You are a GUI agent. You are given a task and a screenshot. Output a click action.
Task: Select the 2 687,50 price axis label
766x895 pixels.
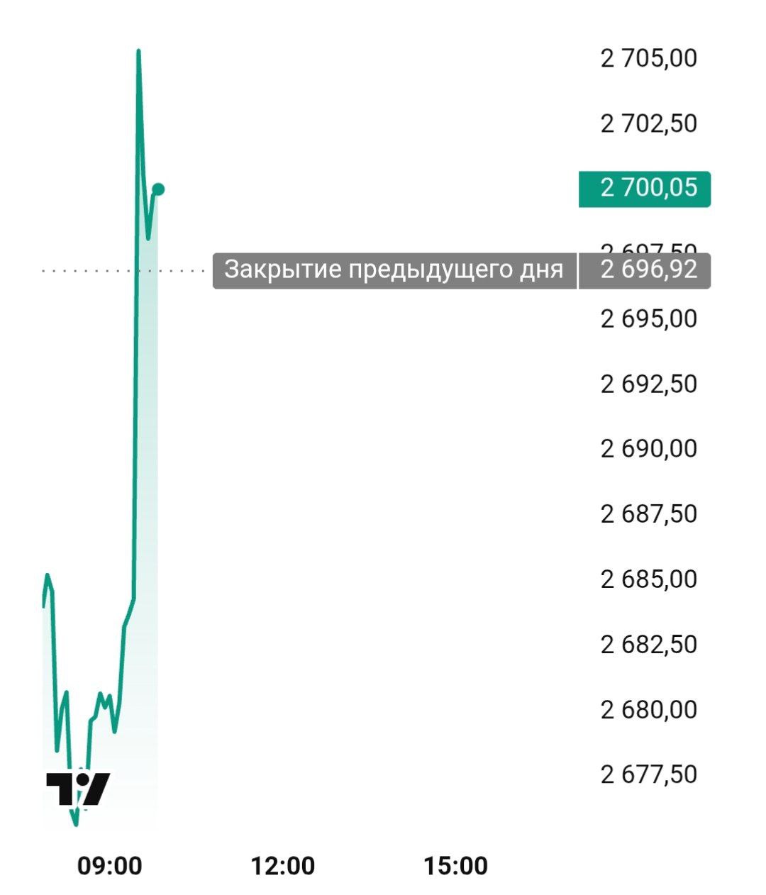pos(649,514)
